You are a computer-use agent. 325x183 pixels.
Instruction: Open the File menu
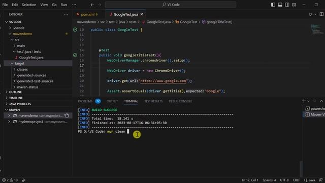point(5,5)
